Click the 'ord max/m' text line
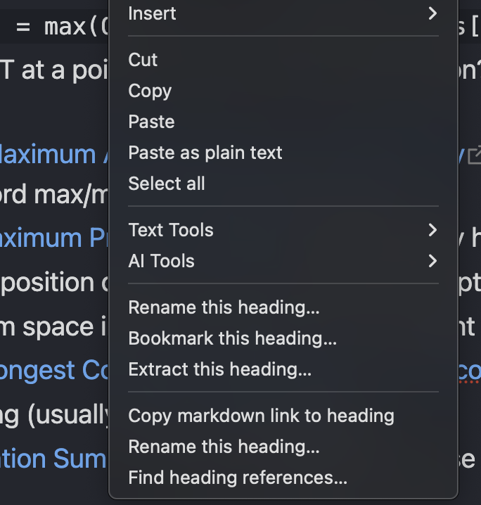 click(x=53, y=195)
